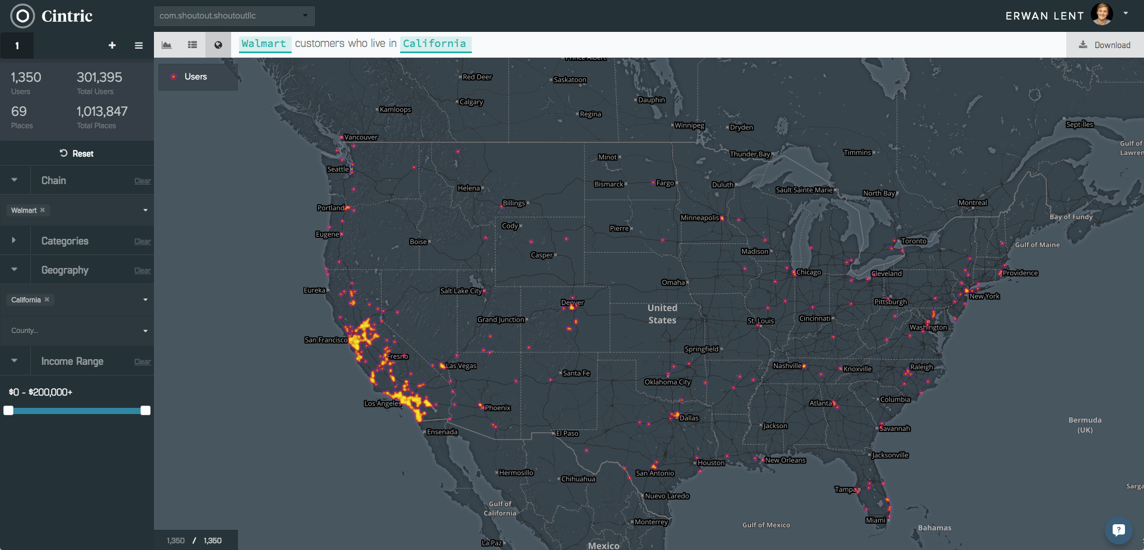Click the New York map label
This screenshot has height=550, width=1144.
984,297
